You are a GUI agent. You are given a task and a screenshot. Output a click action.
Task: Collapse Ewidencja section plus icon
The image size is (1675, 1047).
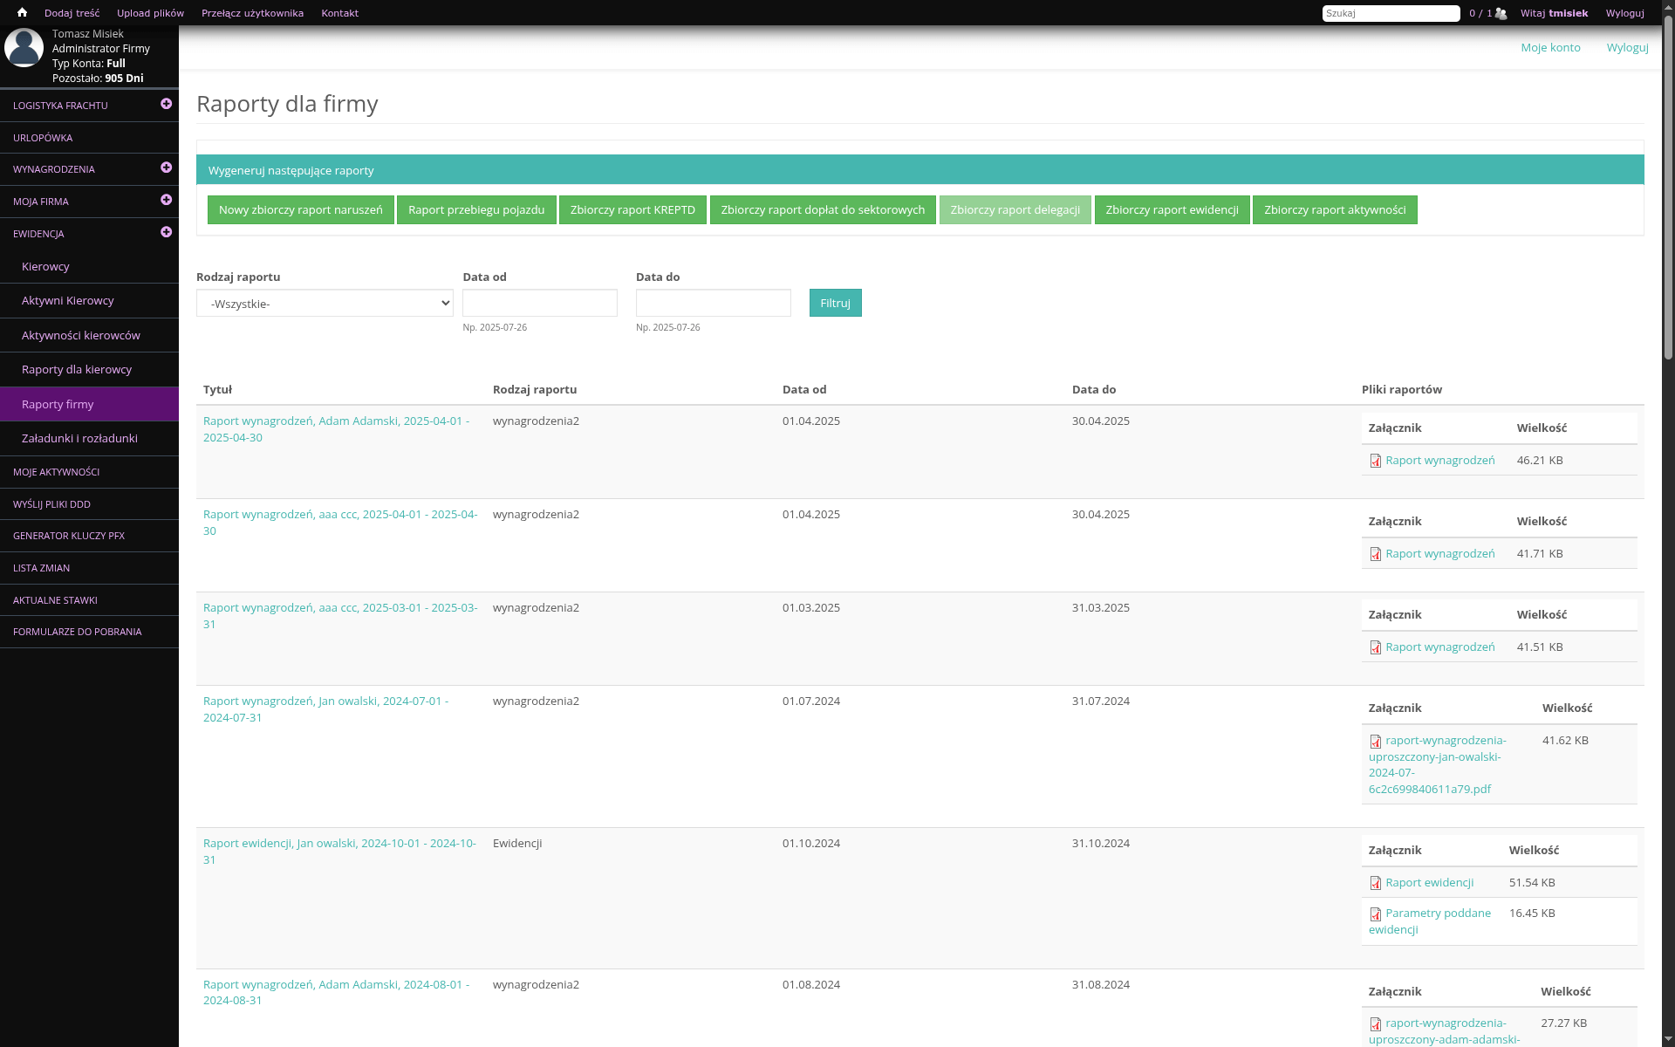click(x=166, y=232)
